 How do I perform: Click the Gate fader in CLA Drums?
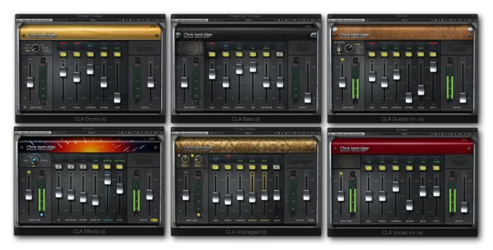tap(117, 98)
